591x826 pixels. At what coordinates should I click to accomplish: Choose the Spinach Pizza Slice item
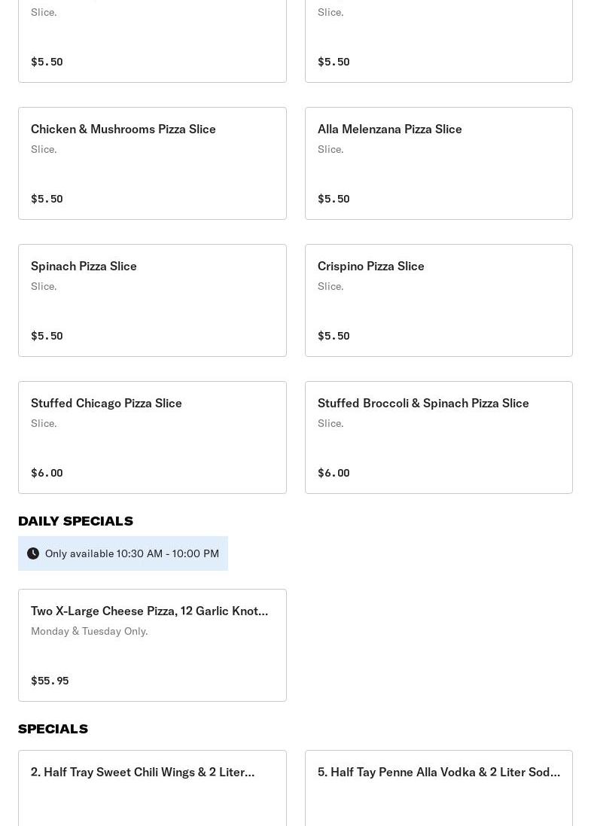click(x=152, y=300)
